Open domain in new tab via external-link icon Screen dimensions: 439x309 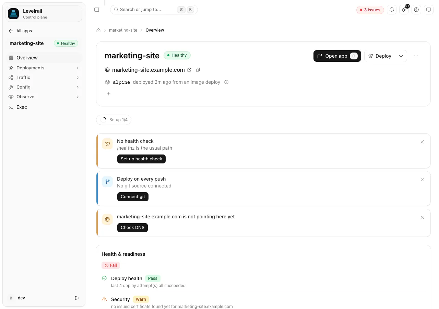(x=189, y=70)
